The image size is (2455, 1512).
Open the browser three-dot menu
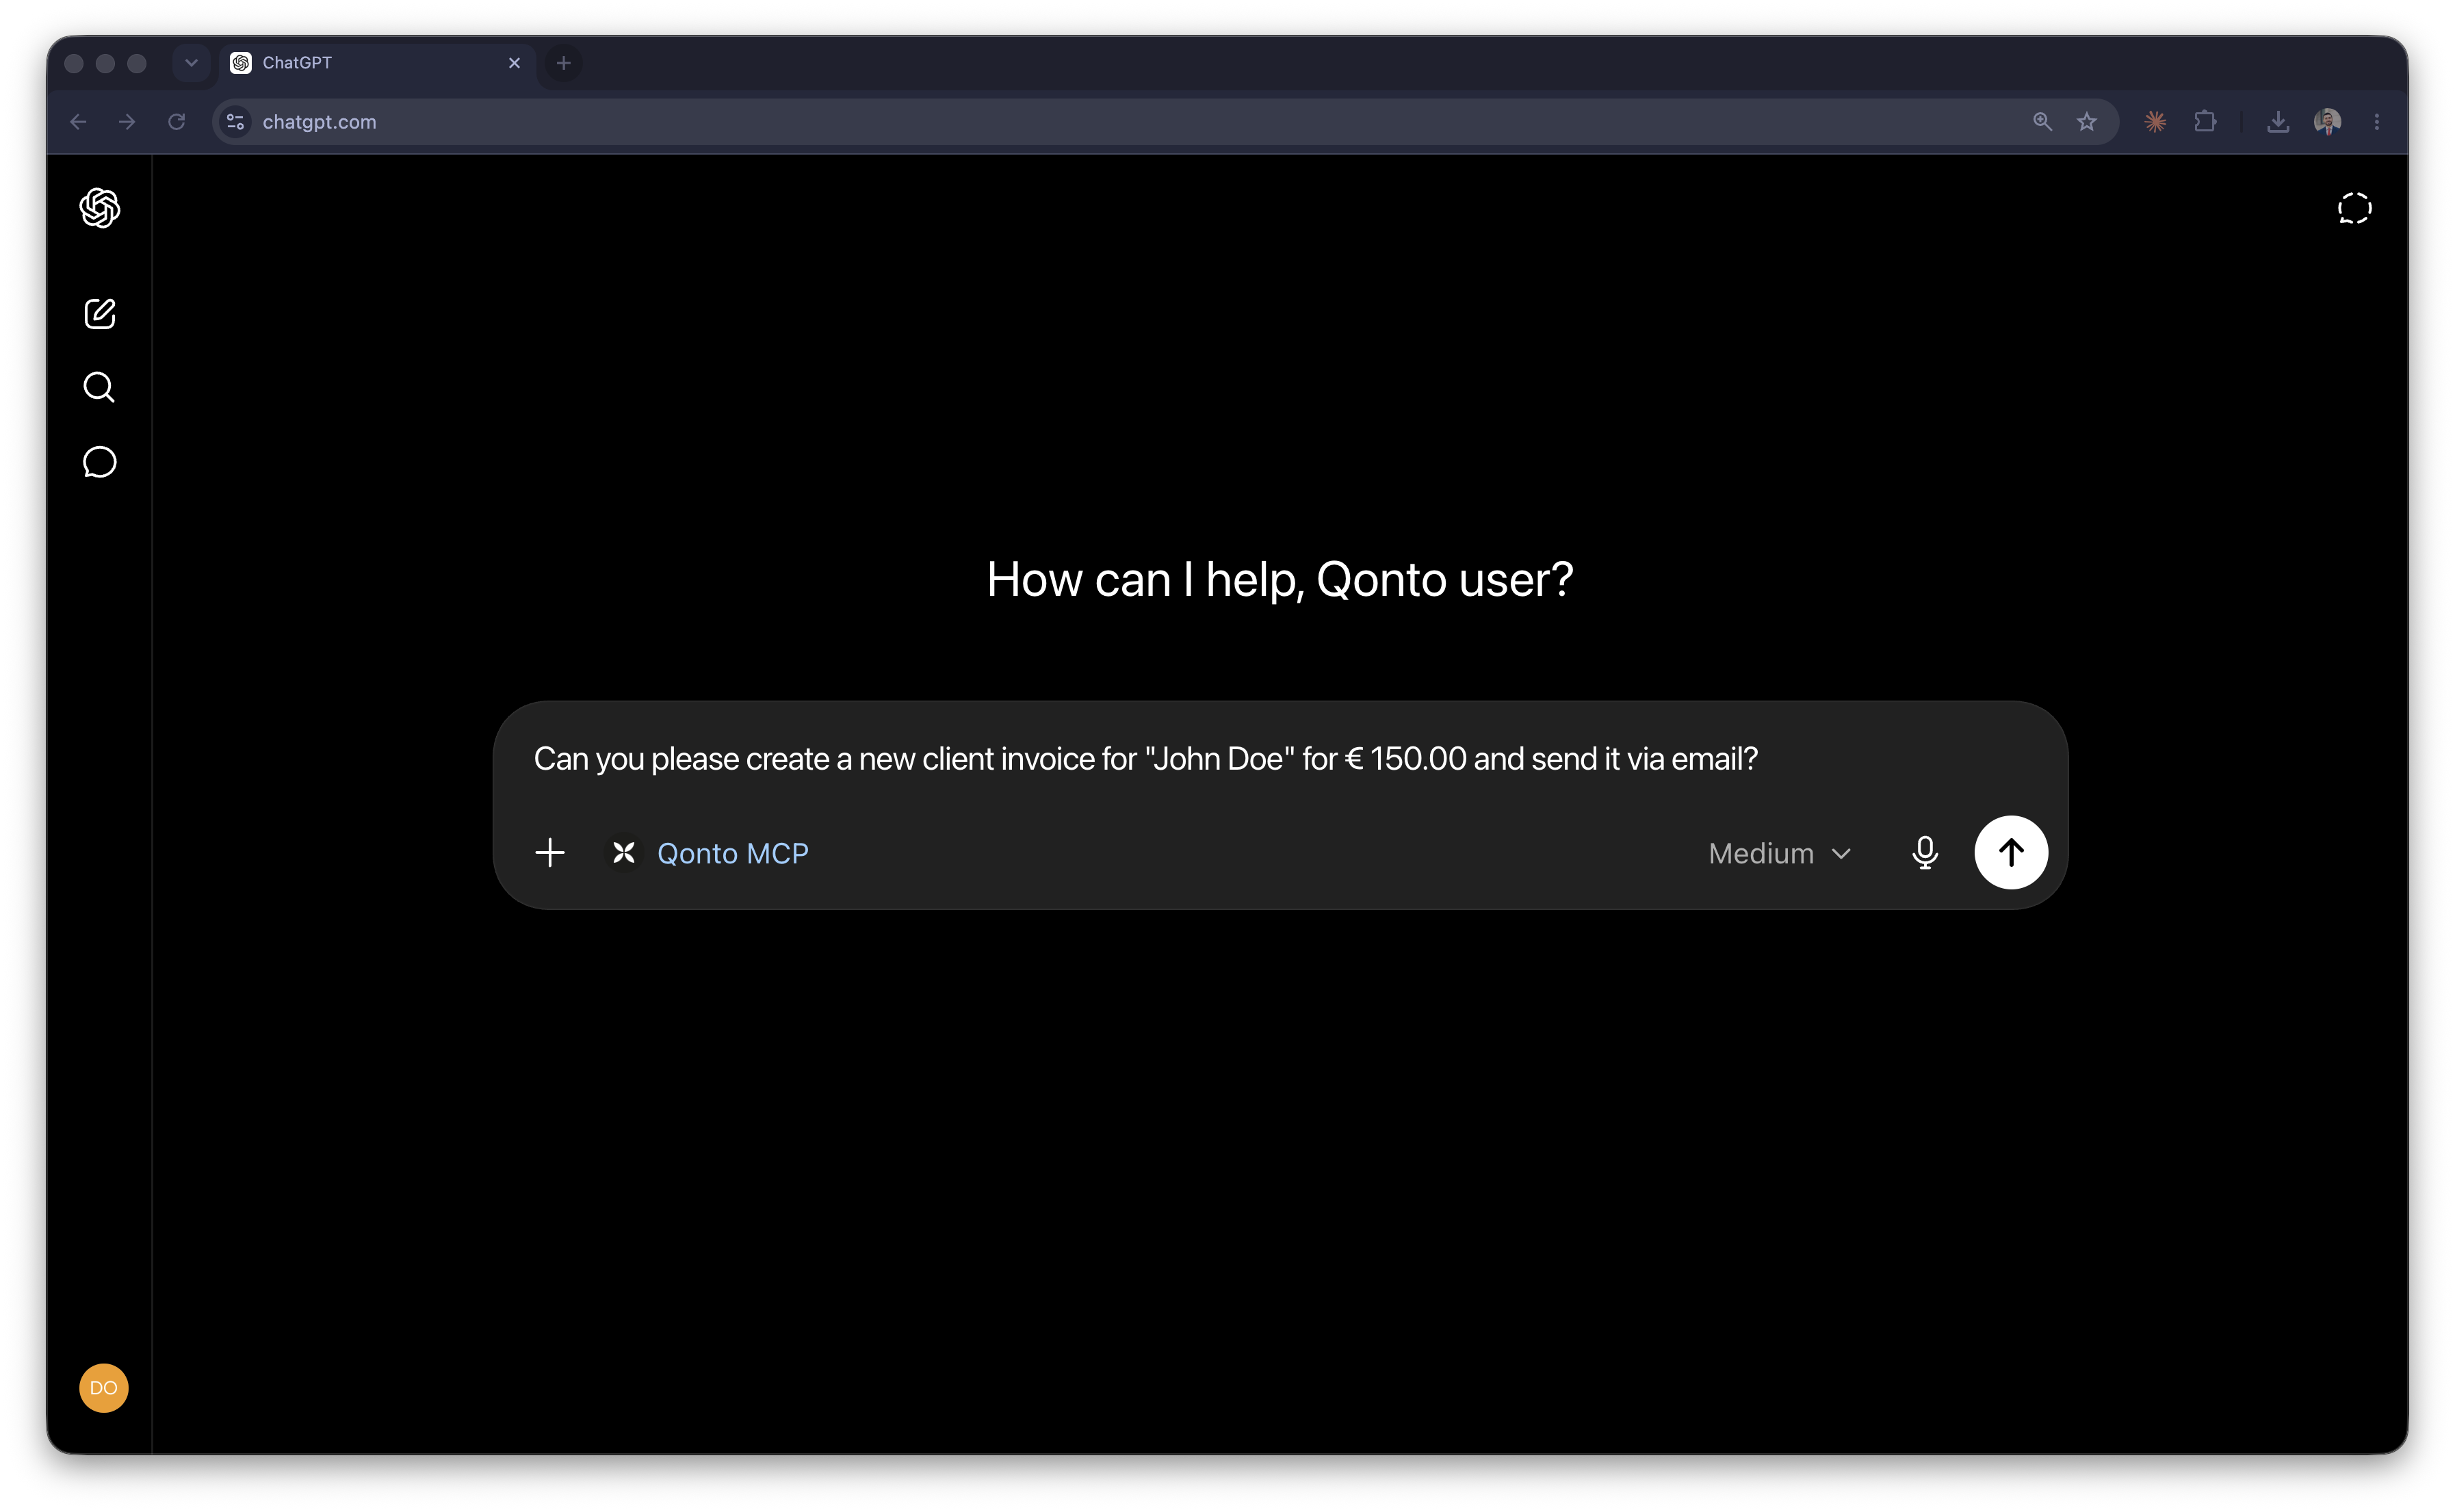(2377, 122)
